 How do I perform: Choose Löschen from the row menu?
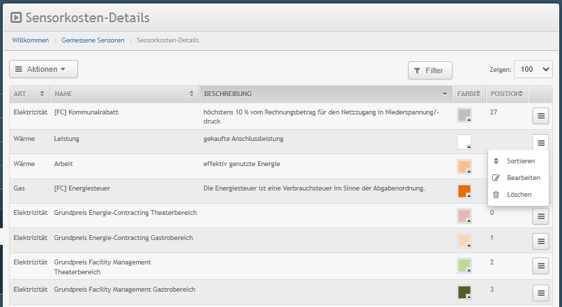518,195
